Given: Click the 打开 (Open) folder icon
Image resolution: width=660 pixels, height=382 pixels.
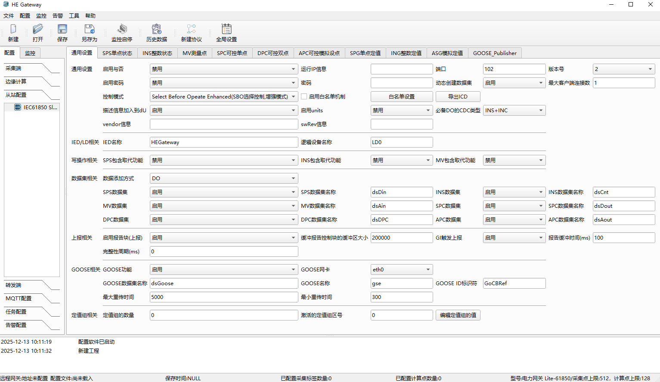Looking at the screenshot, I should point(38,29).
